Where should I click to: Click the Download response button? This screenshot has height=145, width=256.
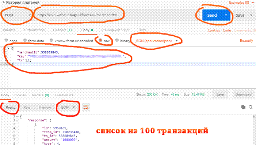[243, 94]
